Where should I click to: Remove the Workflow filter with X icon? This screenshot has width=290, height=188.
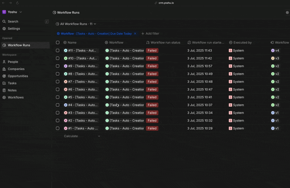pyautogui.click(x=135, y=34)
